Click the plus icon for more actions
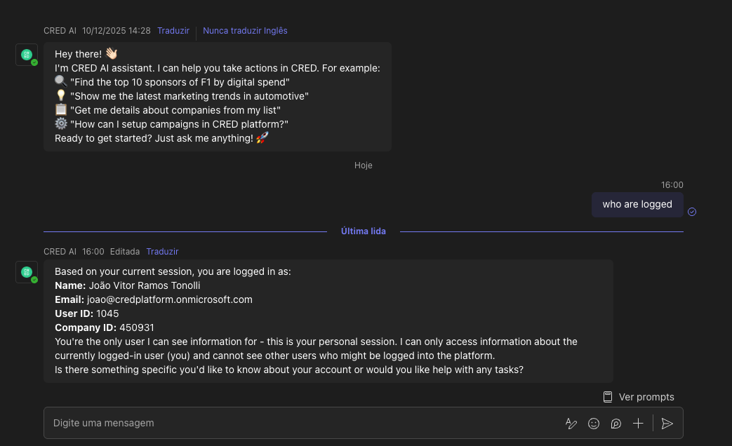Viewport: 732px width, 446px height. click(x=638, y=424)
